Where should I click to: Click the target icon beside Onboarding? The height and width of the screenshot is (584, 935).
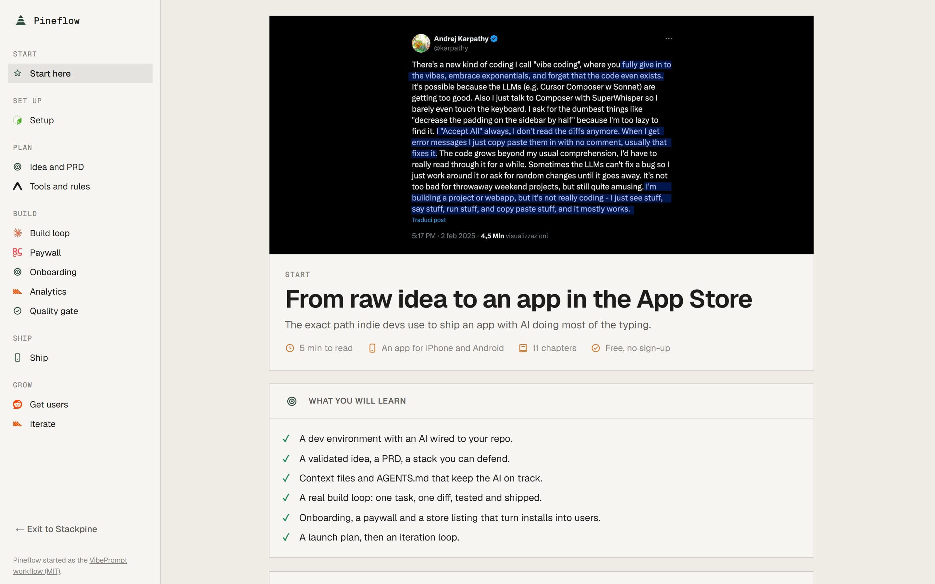18,272
